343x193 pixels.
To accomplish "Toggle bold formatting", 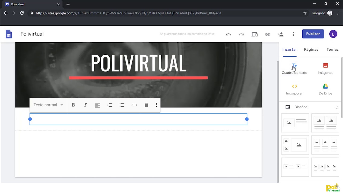I will (x=73, y=105).
